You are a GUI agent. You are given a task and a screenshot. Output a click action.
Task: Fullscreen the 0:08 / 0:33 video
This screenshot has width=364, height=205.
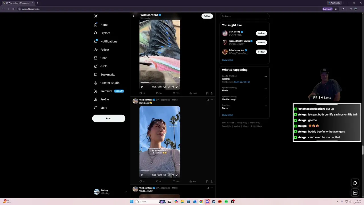click(x=177, y=175)
